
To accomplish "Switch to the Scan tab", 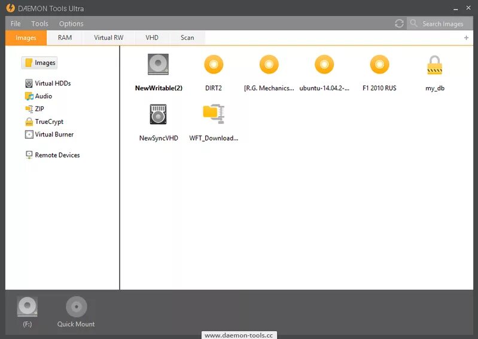I will [x=187, y=38].
